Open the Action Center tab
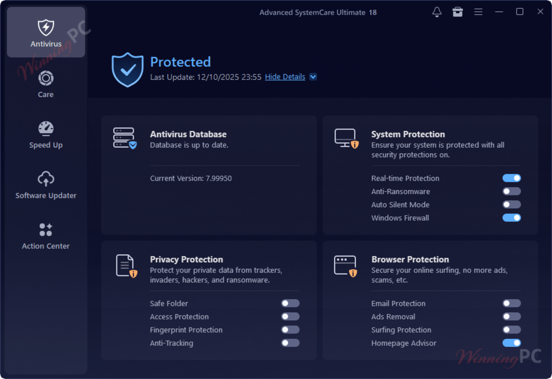Screen dimensions: 552x379 click(x=46, y=236)
